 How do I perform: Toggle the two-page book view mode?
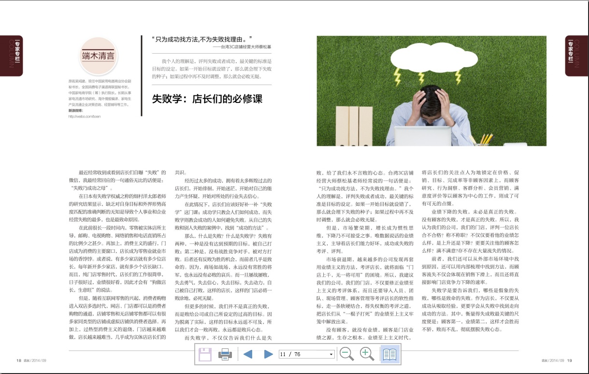389,354
